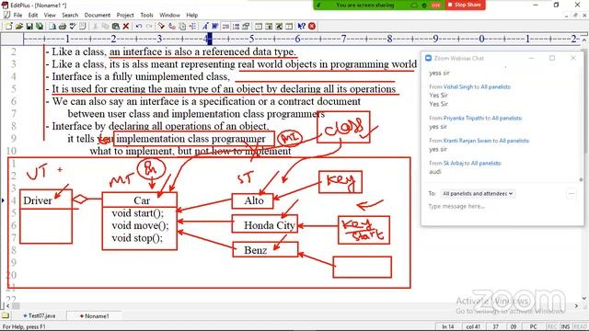Click the context Help arrow-question icon
Screen dimensions: 589x331
(301, 27)
